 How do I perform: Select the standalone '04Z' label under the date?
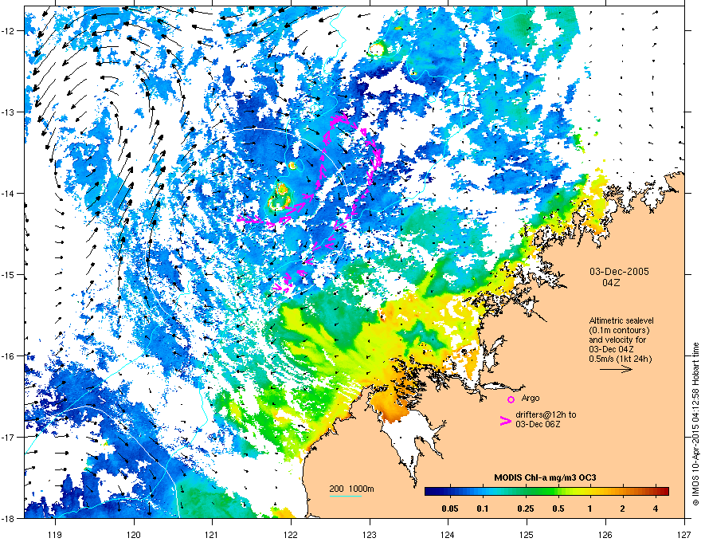pos(611,283)
